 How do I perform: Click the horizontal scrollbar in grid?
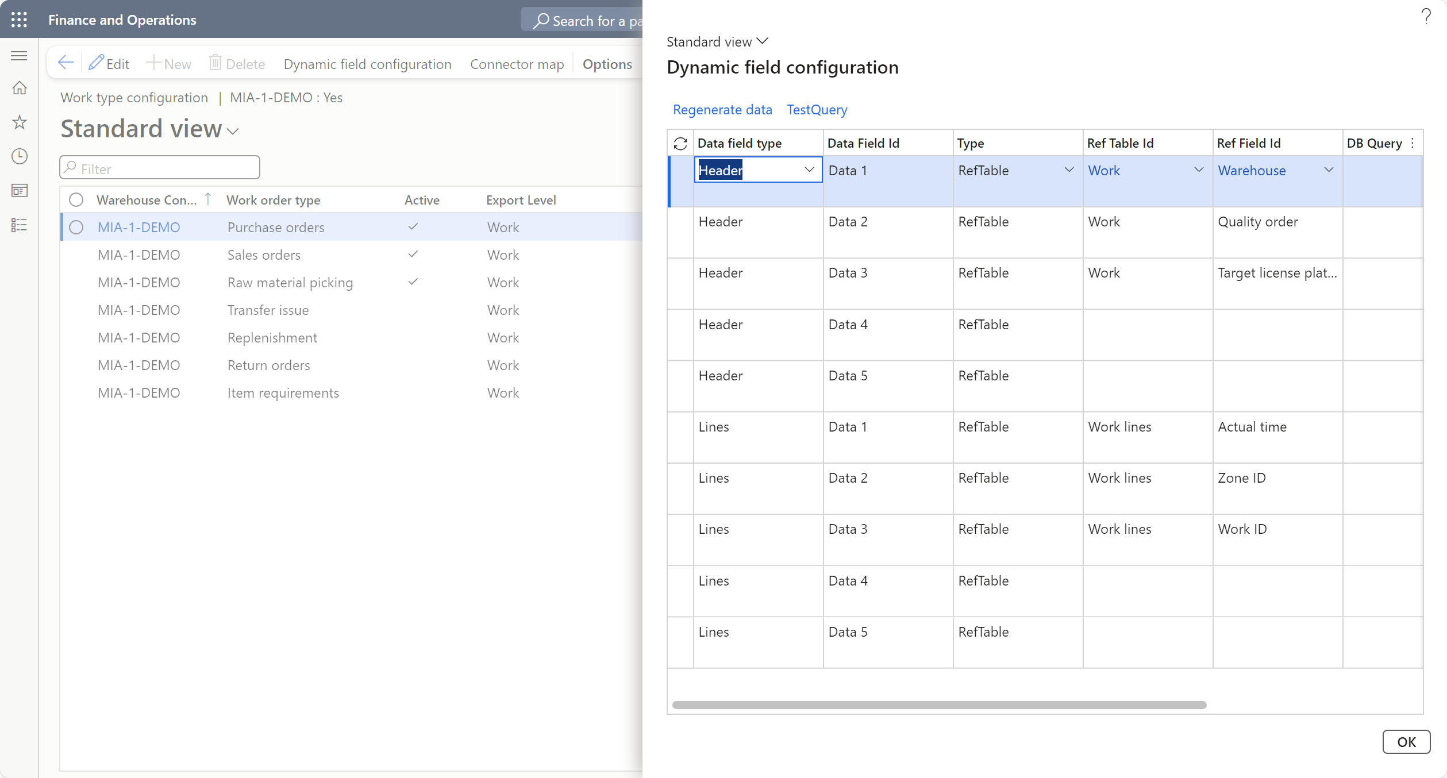(x=939, y=705)
